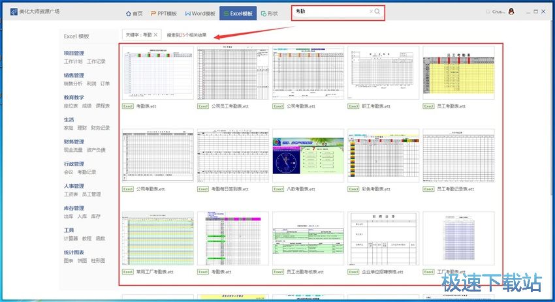
Task: Go to the 首页 tab
Action: click(x=134, y=14)
